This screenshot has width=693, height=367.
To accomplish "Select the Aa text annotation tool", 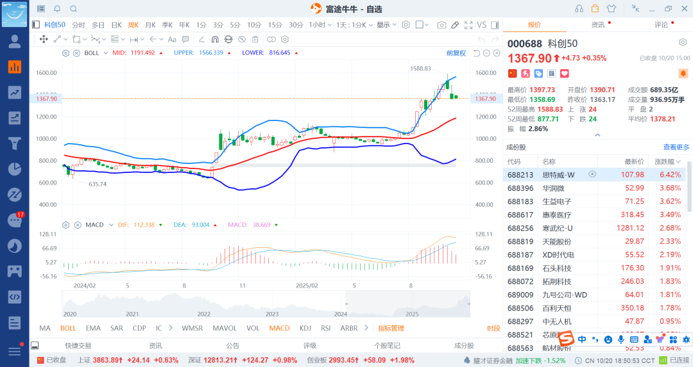I will [172, 39].
